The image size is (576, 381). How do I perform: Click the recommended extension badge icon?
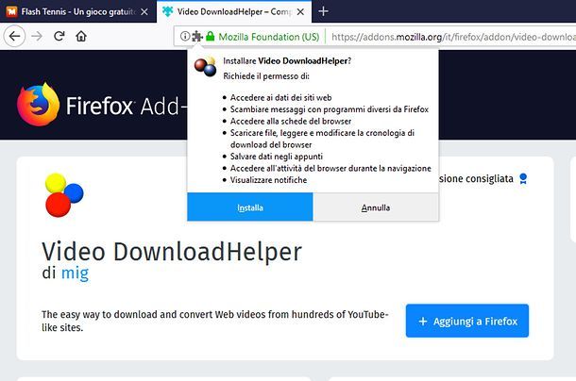coord(523,179)
